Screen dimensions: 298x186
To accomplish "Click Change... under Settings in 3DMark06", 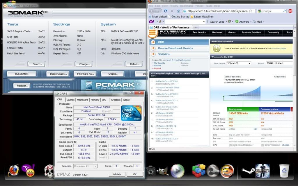I will (x=84, y=64).
